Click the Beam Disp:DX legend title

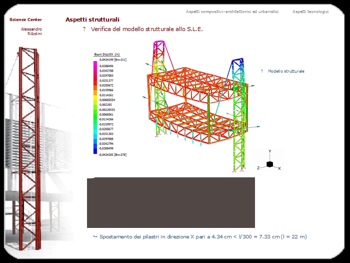pyautogui.click(x=106, y=54)
